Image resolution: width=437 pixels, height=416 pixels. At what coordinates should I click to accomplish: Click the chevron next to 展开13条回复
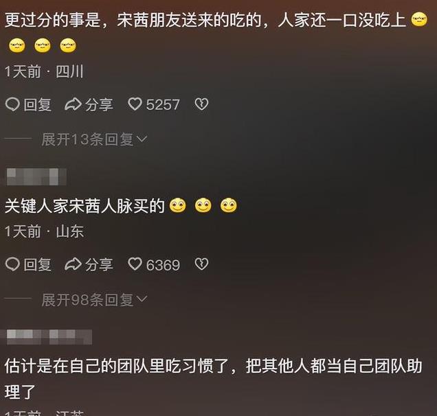tap(142, 139)
